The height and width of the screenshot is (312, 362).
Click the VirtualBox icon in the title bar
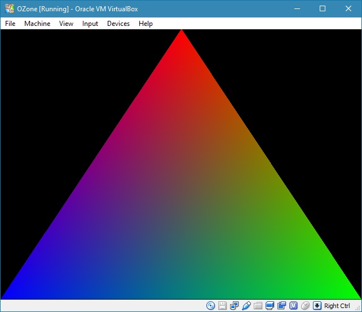(x=9, y=9)
